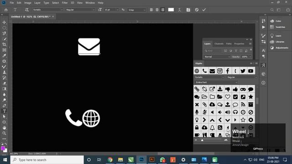Left align the text
Viewport: 292px width, 164px height.
point(151,10)
